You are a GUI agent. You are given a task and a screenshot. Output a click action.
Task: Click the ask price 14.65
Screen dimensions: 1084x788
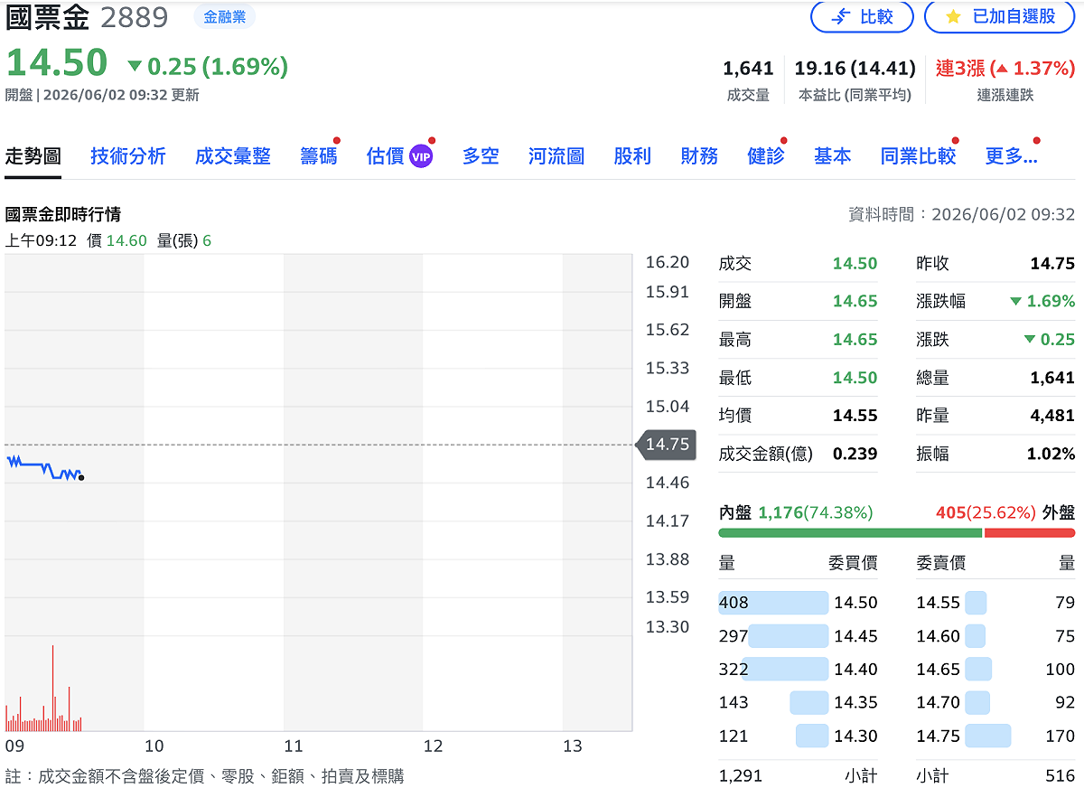[x=939, y=670]
